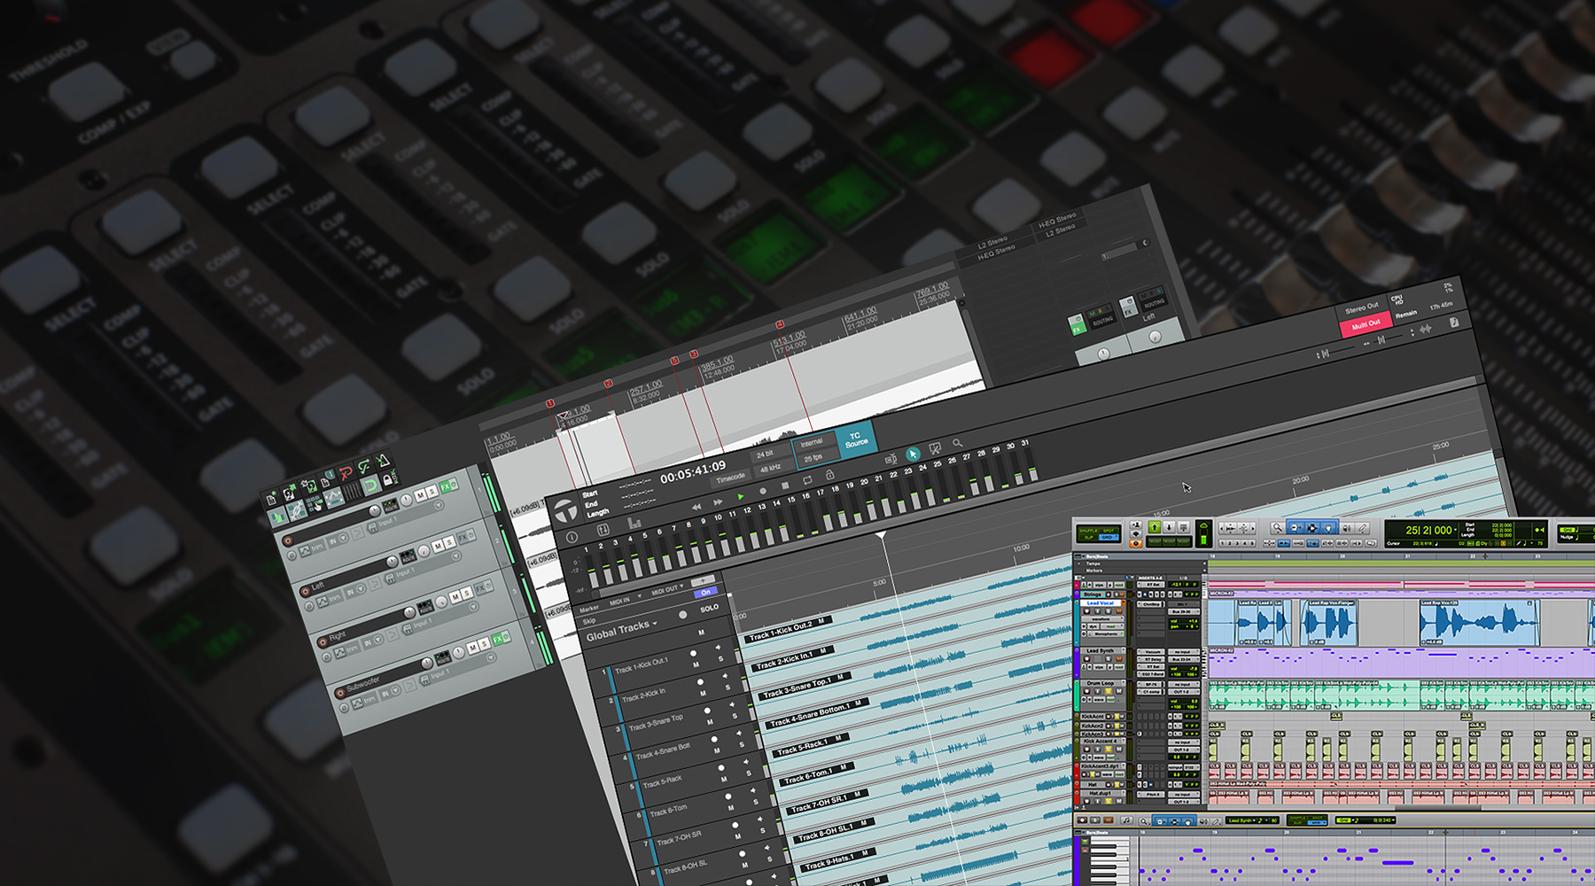Select the Lead Vocal track name in Pro Tools
The image size is (1595, 886).
tap(1101, 603)
